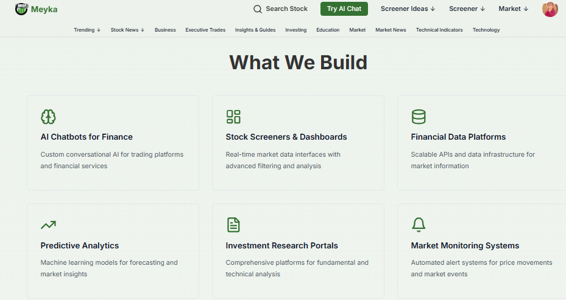This screenshot has width=566, height=300.
Task: Click the database icon for Financial Data Platforms
Action: (419, 117)
